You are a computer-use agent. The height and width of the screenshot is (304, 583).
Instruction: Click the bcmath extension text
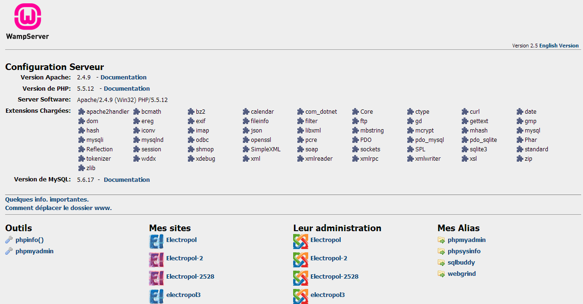(x=151, y=112)
